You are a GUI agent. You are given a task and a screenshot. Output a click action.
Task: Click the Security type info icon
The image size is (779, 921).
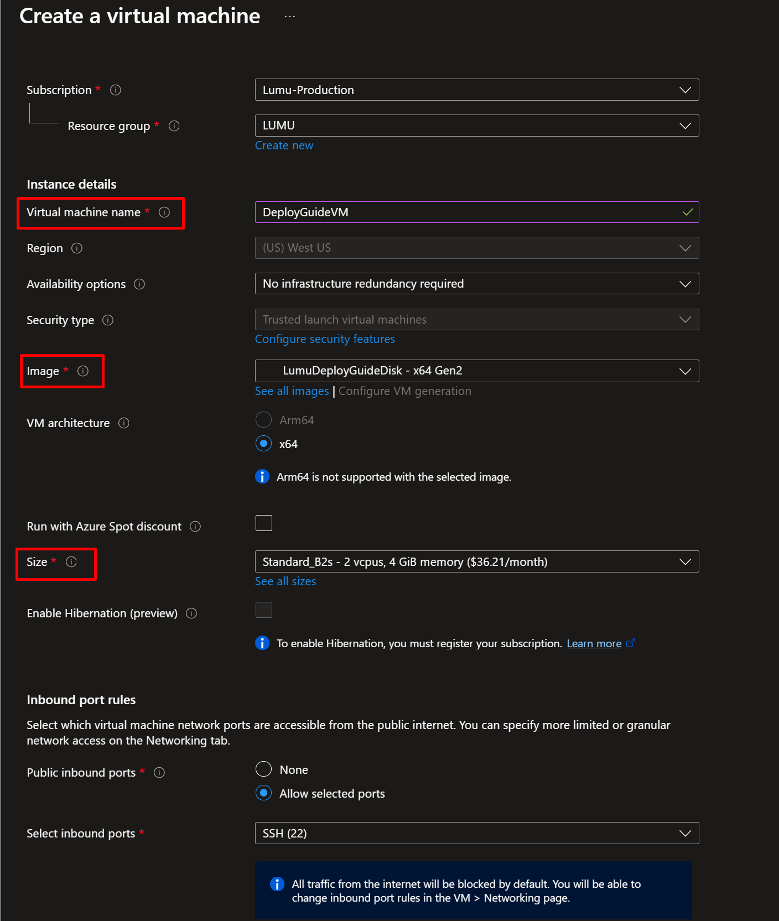(x=108, y=320)
